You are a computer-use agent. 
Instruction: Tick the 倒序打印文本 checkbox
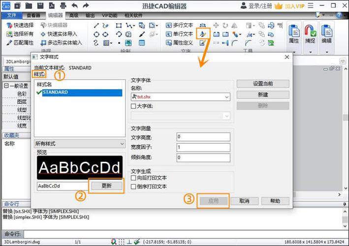click(x=133, y=186)
